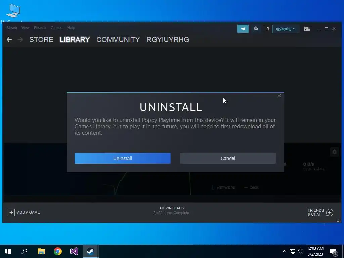Minimize the Steam window
The width and height of the screenshot is (344, 258).
(319, 29)
